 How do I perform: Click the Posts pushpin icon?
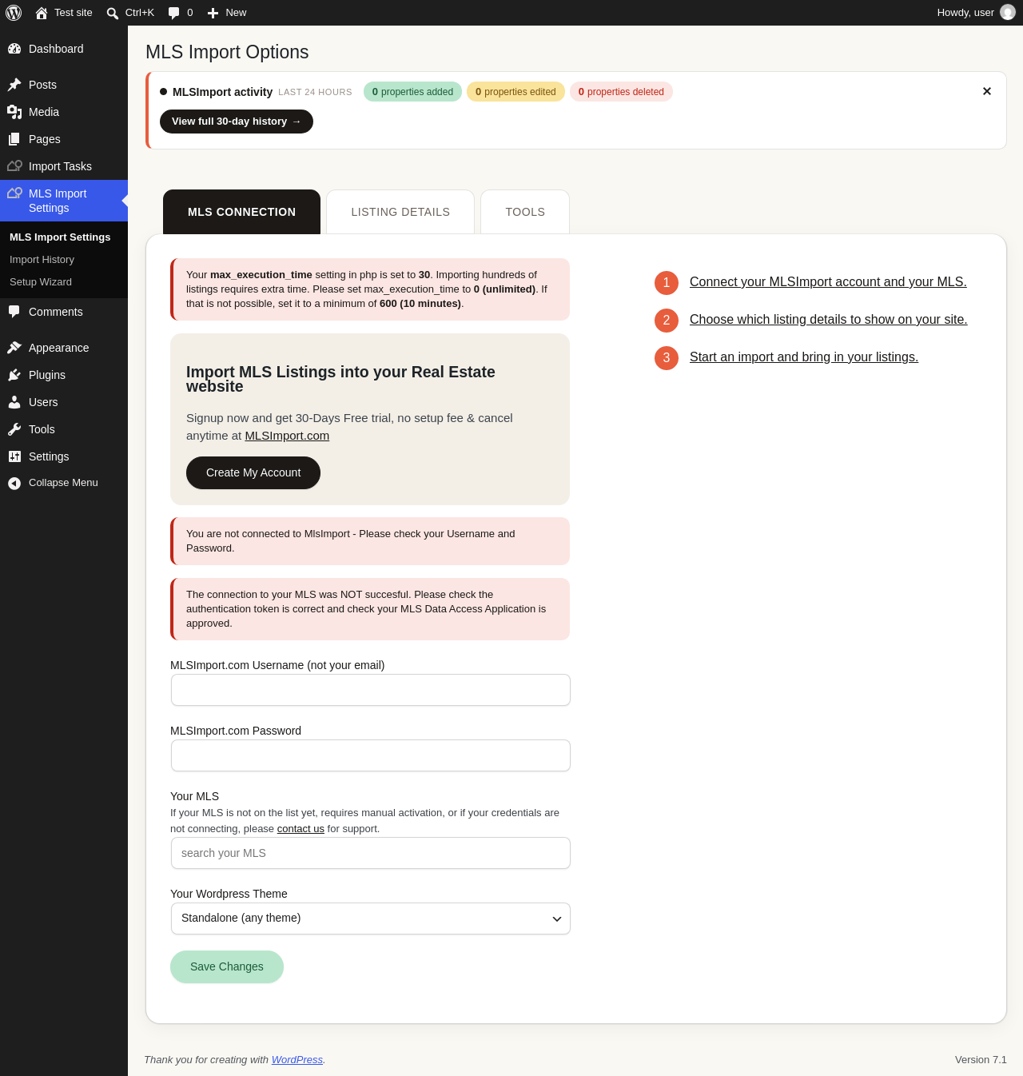[14, 85]
